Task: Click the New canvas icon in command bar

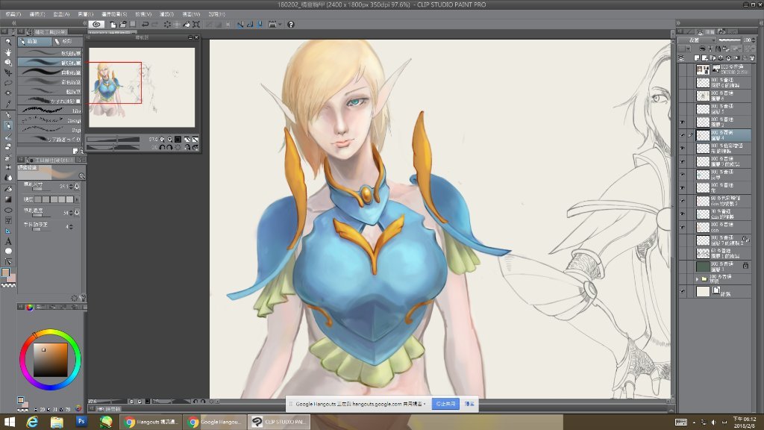Action: [113, 25]
